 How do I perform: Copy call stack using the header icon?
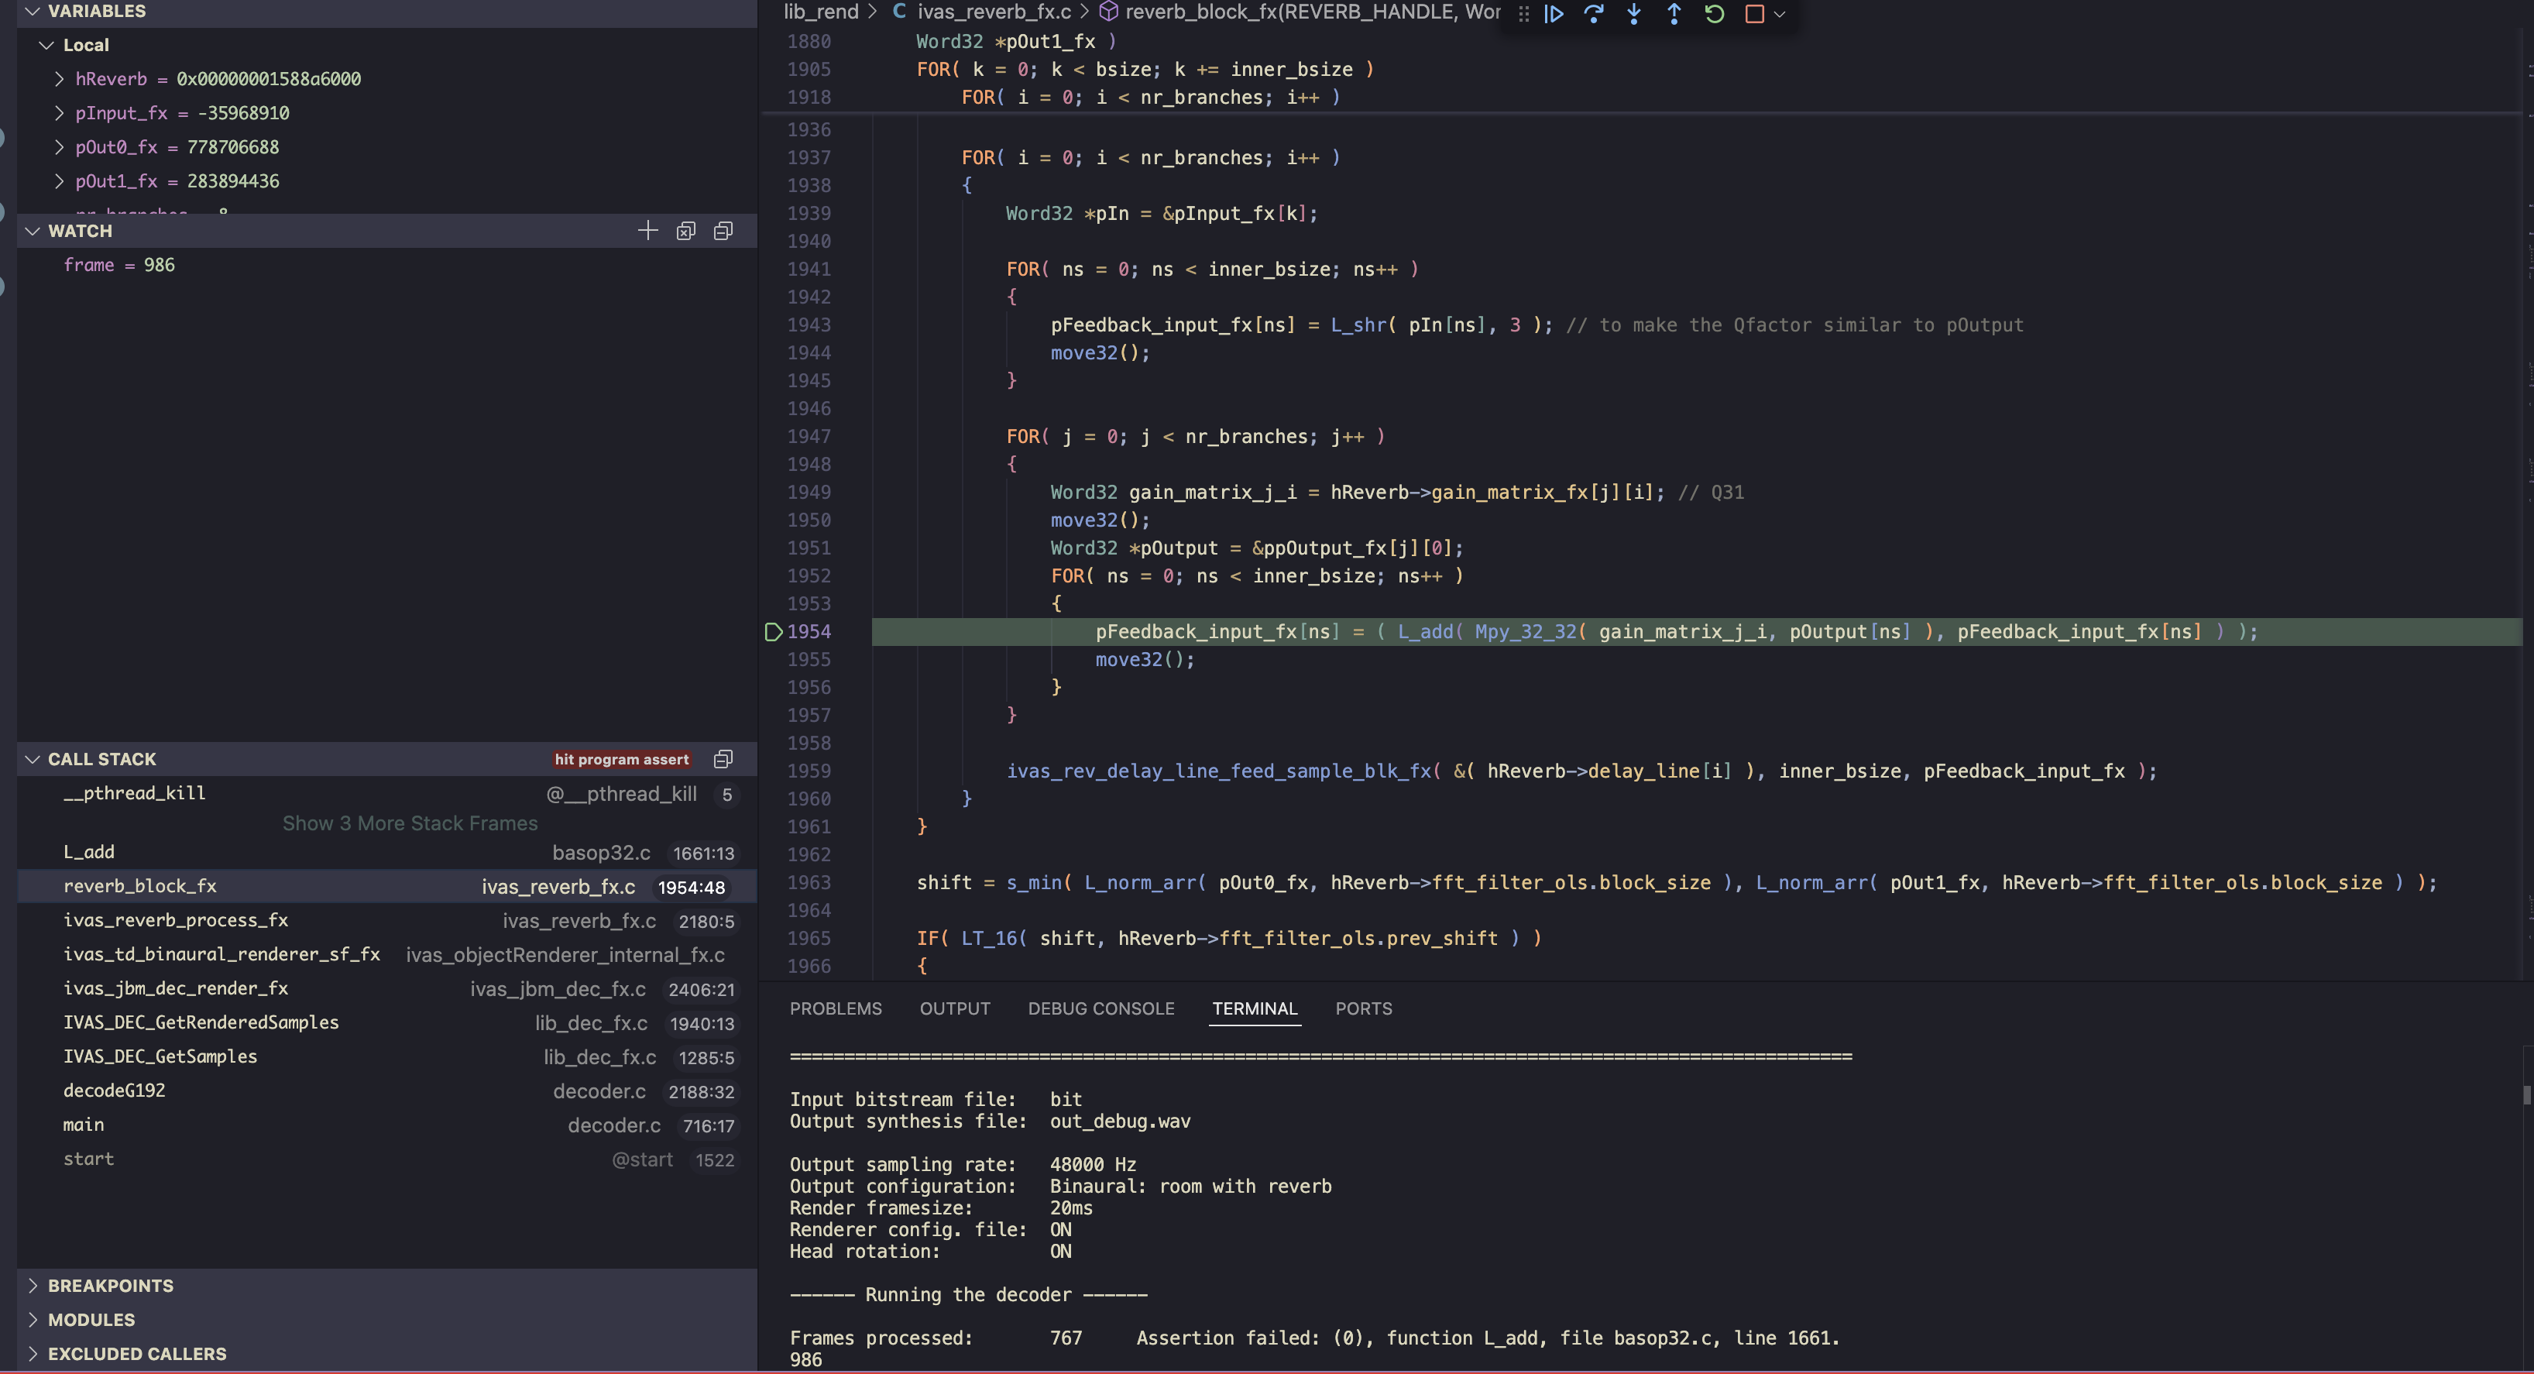tap(723, 759)
